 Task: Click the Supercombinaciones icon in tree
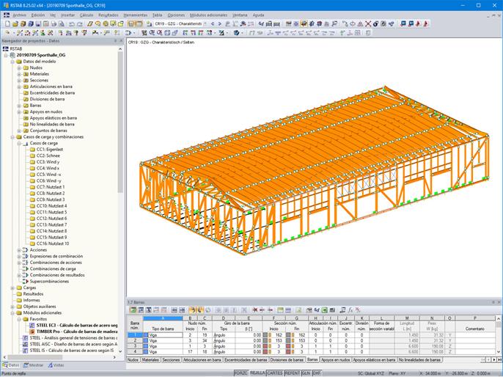(26, 282)
